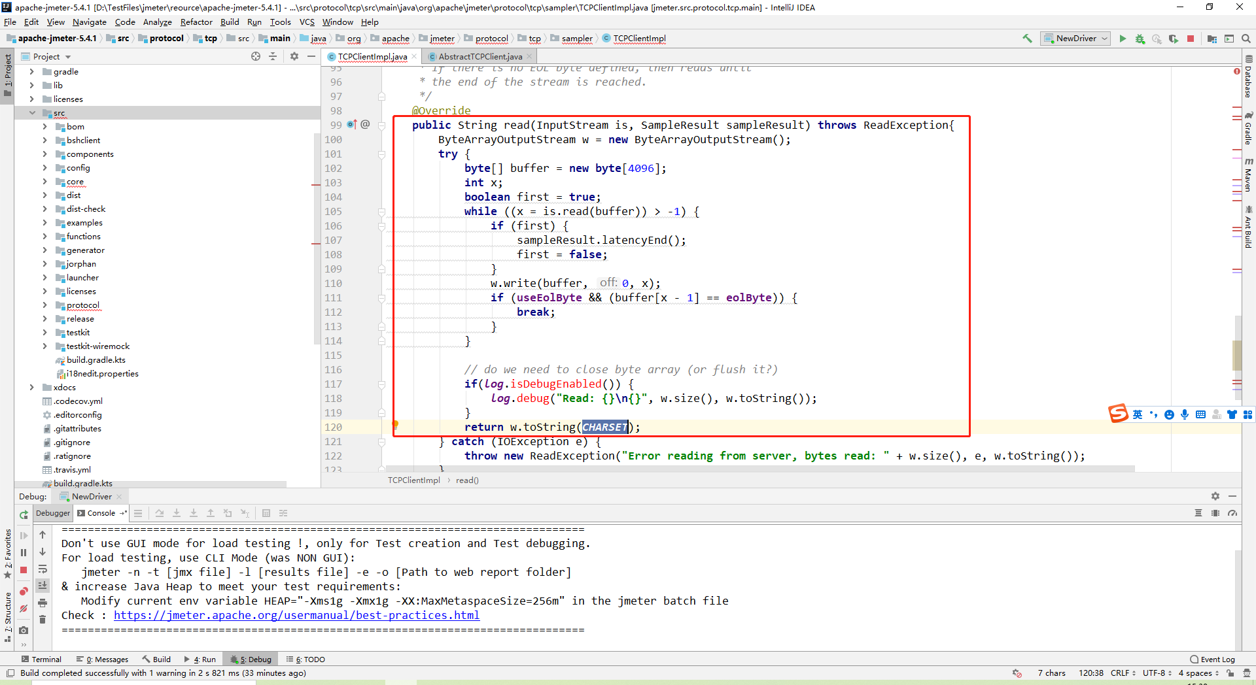Screen dimensions: 1256x685
Task: Pause the program in the debug sidebar
Action: pos(24,553)
